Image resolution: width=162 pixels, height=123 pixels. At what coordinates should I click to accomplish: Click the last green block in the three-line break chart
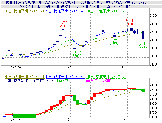click(143, 91)
